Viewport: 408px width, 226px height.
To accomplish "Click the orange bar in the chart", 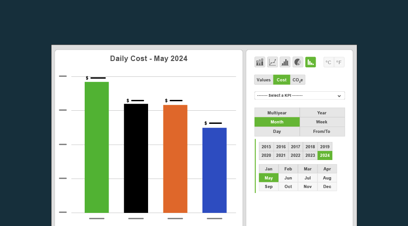I will click(x=175, y=159).
